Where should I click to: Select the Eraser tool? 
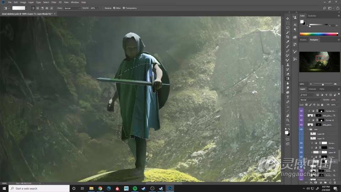coord(288,74)
